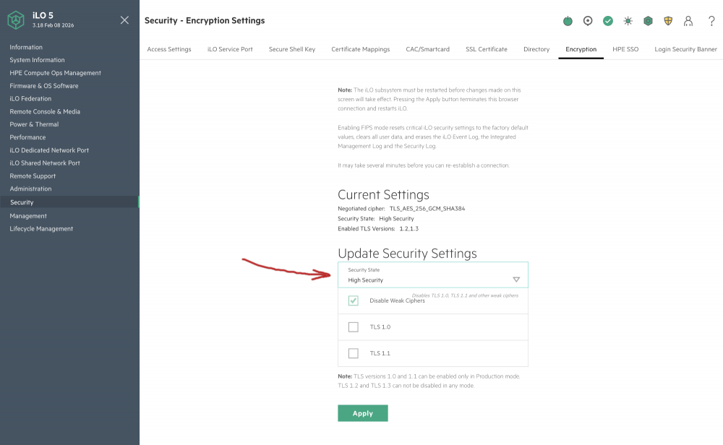Click the Enabled TLS Versions value 1.2,1.3

coord(409,228)
